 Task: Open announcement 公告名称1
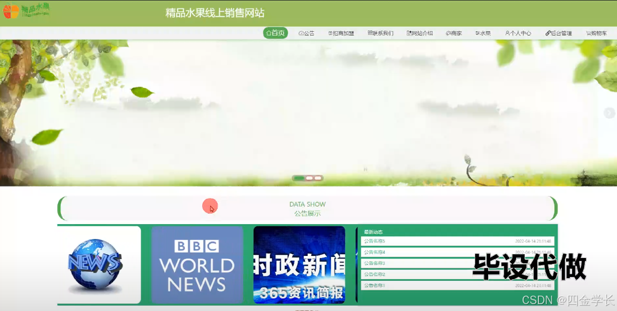pyautogui.click(x=457, y=286)
